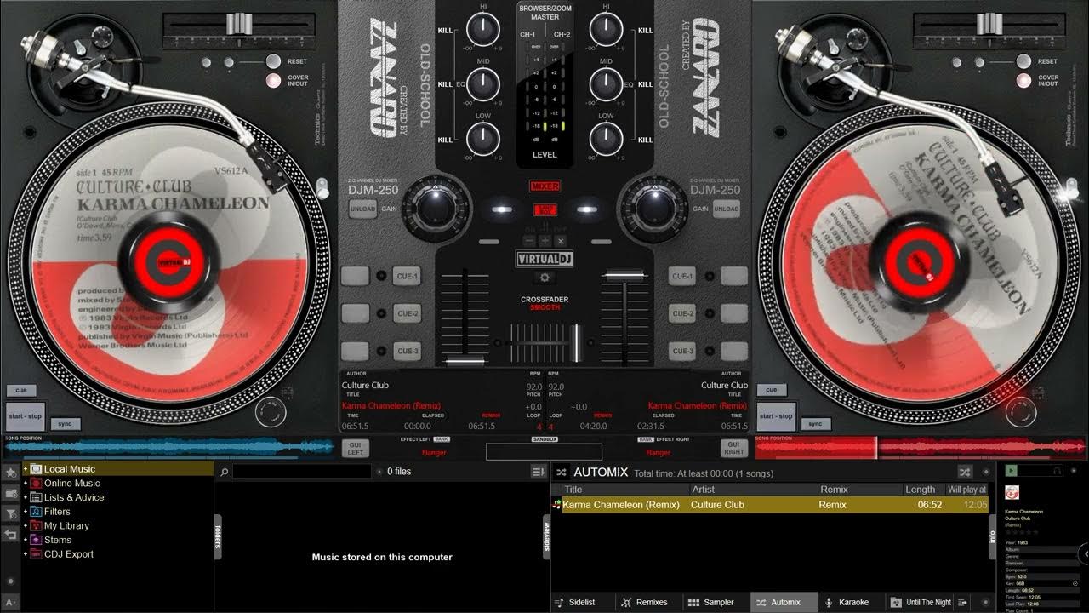Click the X icon below mixer button
The height and width of the screenshot is (613, 1089).
click(560, 241)
